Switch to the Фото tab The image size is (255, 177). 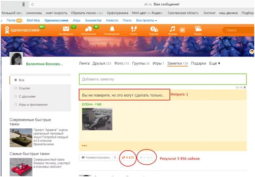tap(121, 63)
